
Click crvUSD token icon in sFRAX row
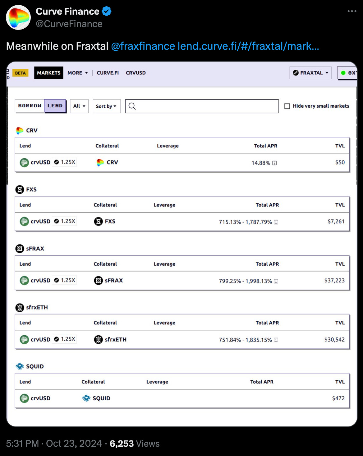24,281
